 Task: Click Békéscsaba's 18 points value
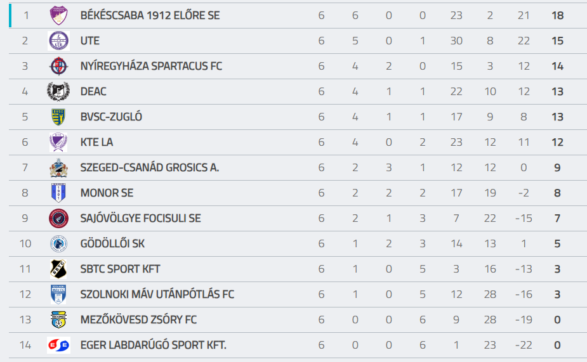pos(557,15)
